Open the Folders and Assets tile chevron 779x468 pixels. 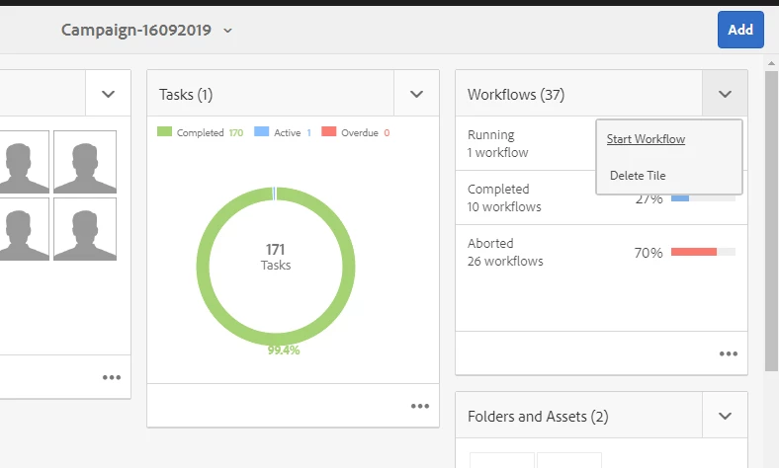pos(725,416)
